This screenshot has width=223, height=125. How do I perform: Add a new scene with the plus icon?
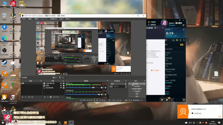[23, 97]
